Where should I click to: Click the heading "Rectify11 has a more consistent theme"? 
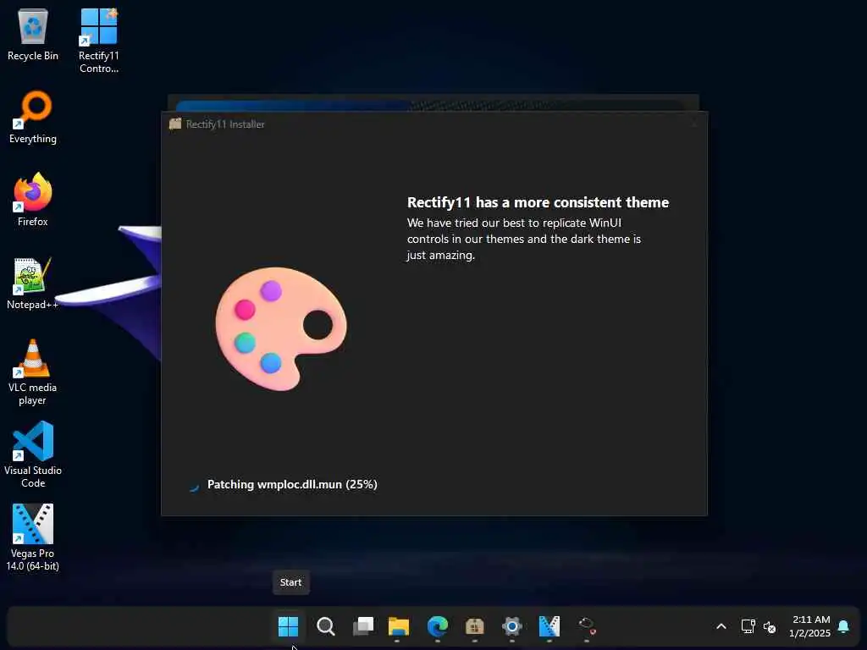coord(538,202)
